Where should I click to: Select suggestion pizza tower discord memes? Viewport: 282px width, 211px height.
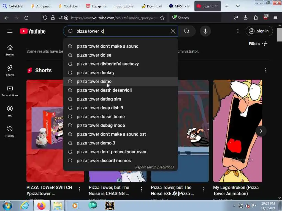(x=121, y=160)
